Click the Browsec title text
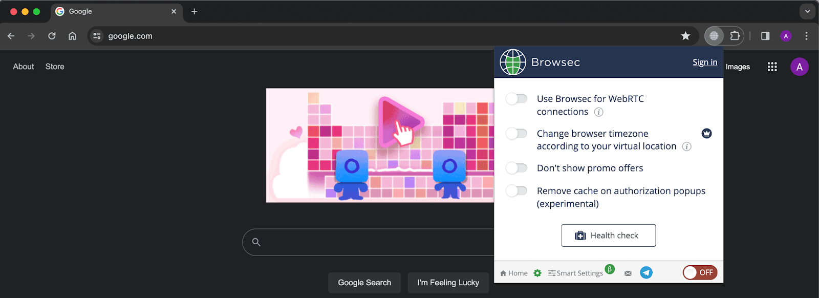Image resolution: width=819 pixels, height=298 pixels. point(555,62)
